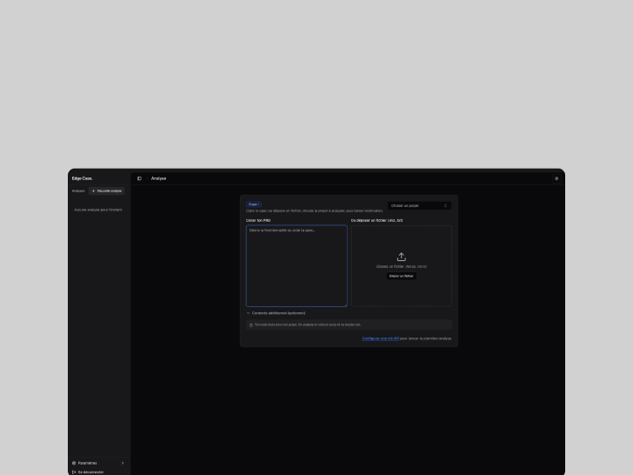633x475 pixels.
Task: Open the Choisir un projet dropdown
Action: coord(419,205)
